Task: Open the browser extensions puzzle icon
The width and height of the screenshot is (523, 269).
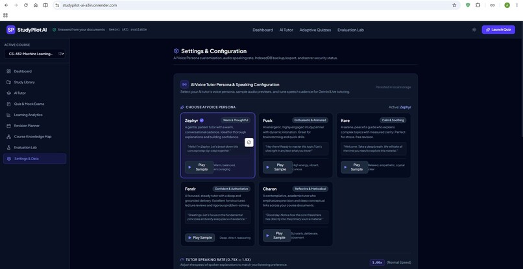Action: pyautogui.click(x=478, y=5)
